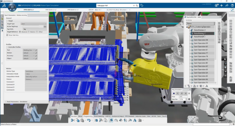235x126 pixels.
Task: Clear the search field text
Action: click(134, 6)
